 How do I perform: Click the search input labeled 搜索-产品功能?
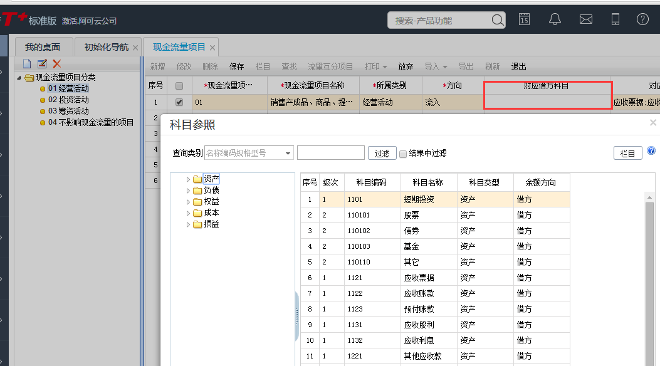pyautogui.click(x=439, y=19)
